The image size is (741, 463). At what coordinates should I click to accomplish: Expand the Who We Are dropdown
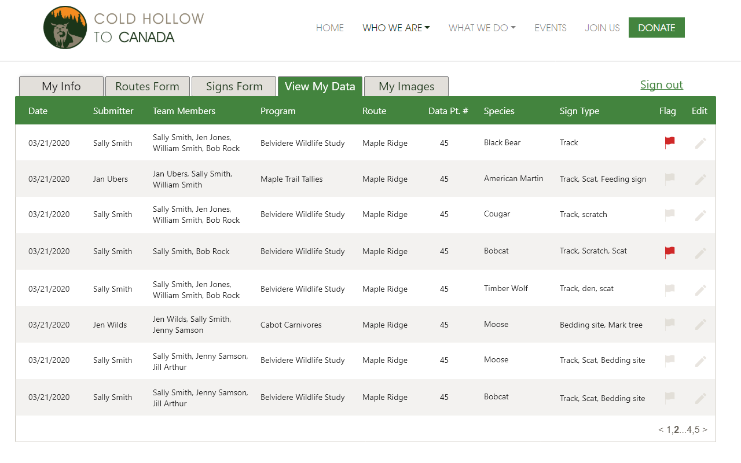pos(396,28)
